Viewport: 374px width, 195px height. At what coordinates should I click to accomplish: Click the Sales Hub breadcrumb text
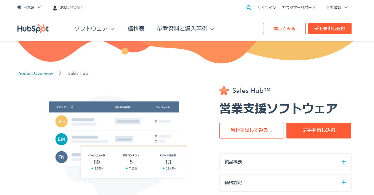(78, 74)
